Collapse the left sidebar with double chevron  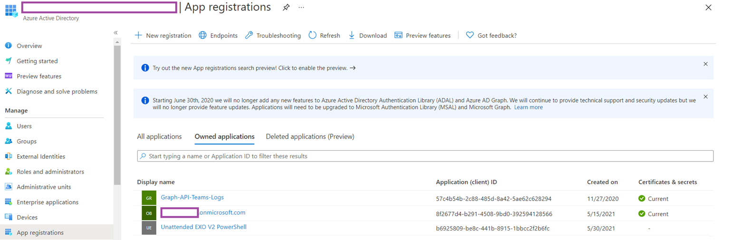(115, 32)
